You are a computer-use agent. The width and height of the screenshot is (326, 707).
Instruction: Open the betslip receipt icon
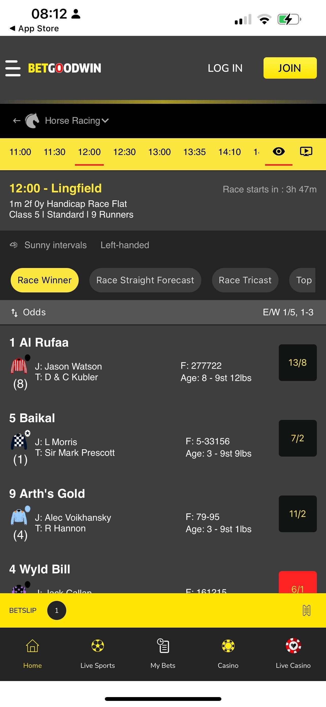tap(306, 610)
